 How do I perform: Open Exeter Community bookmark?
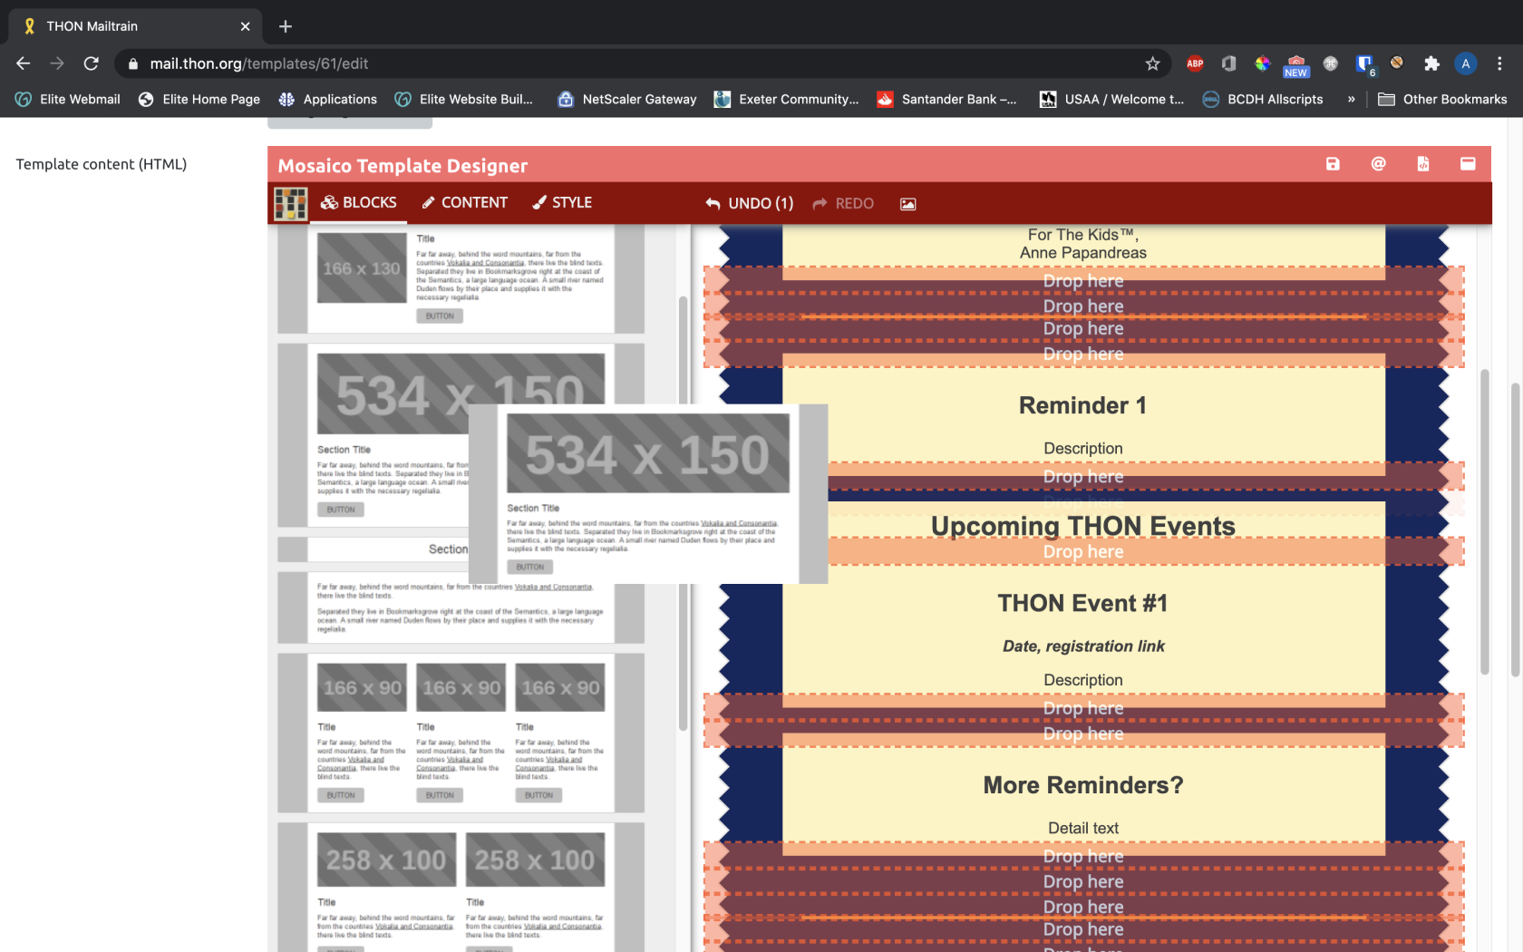pyautogui.click(x=786, y=100)
